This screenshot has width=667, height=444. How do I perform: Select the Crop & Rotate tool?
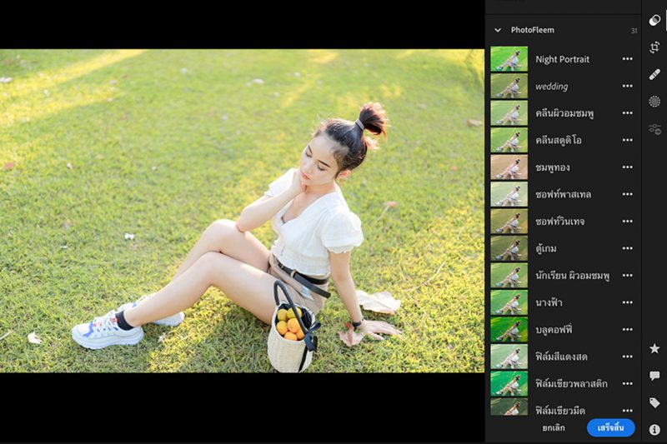click(654, 47)
